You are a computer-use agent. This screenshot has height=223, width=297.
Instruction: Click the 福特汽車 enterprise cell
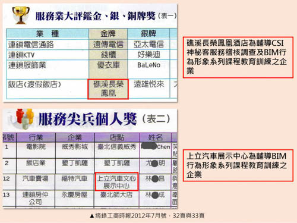74,179
